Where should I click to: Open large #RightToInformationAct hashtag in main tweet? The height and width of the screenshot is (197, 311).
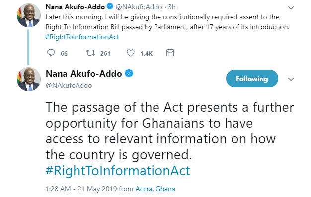tap(118, 170)
